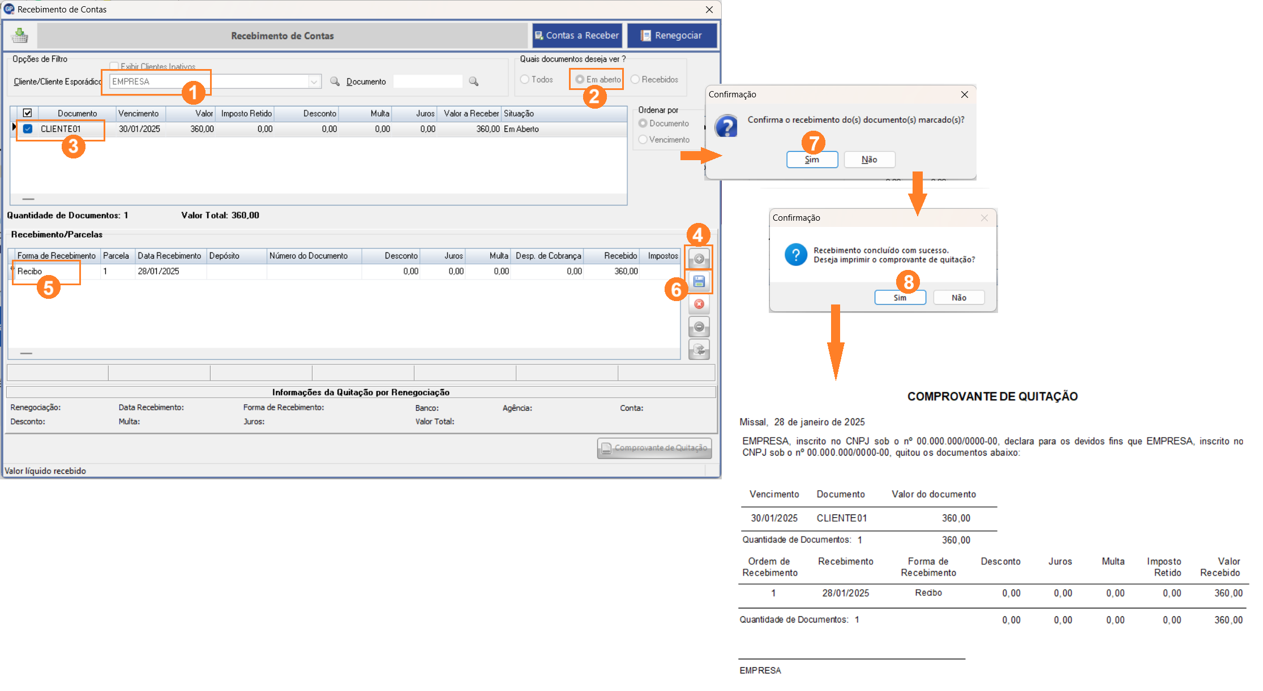Sort by Vencimento column header in documents grid
This screenshot has width=1263, height=691.
click(x=141, y=113)
